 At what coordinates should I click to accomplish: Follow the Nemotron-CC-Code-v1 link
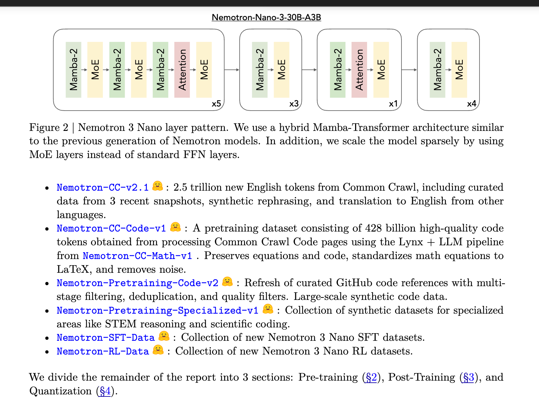point(111,228)
